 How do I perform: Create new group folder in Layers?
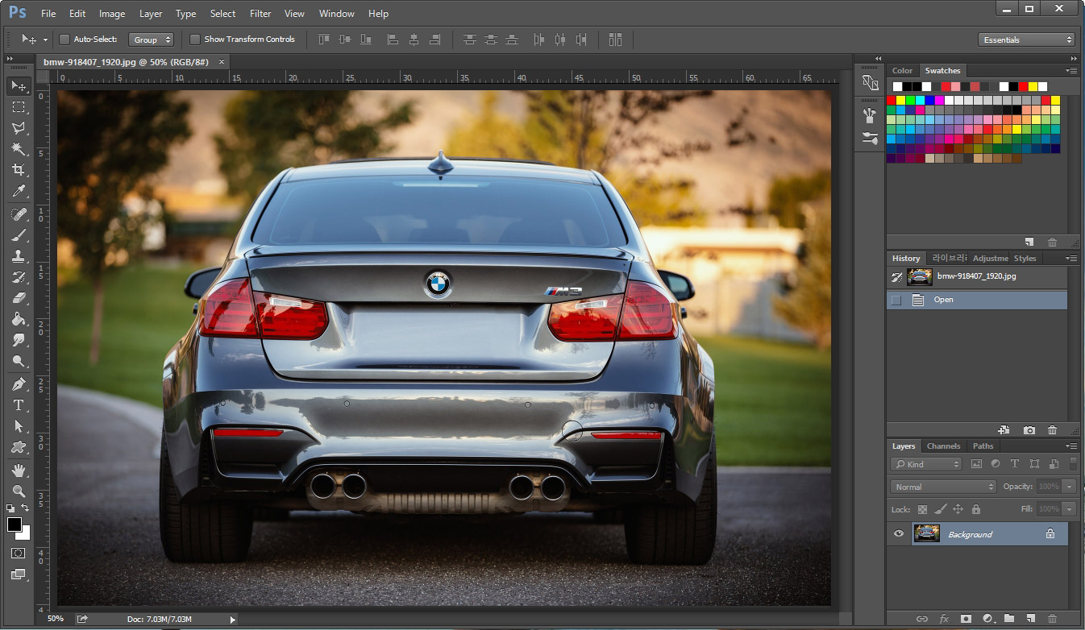coord(1009,619)
